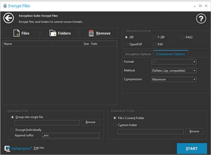Select the Custom folder radio option
This screenshot has width=211, height=155.
[115, 125]
